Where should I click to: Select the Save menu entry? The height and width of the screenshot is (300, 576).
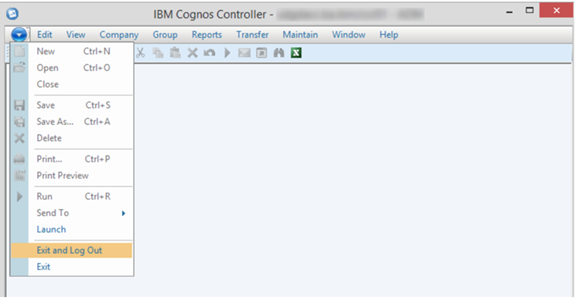coord(72,105)
